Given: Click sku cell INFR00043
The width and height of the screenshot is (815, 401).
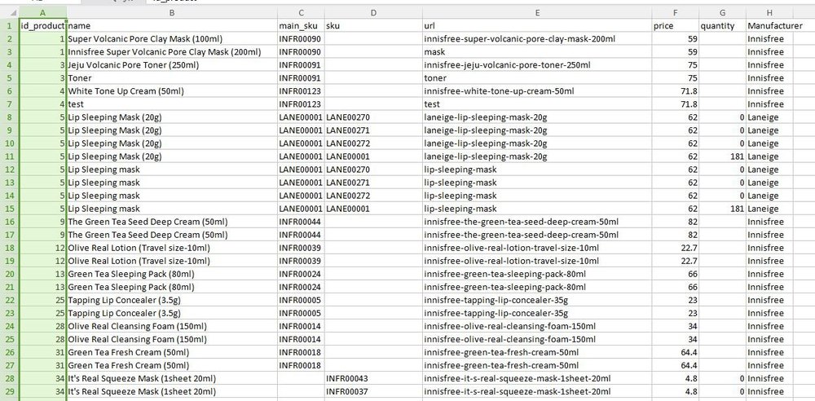Looking at the screenshot, I should tap(373, 378).
